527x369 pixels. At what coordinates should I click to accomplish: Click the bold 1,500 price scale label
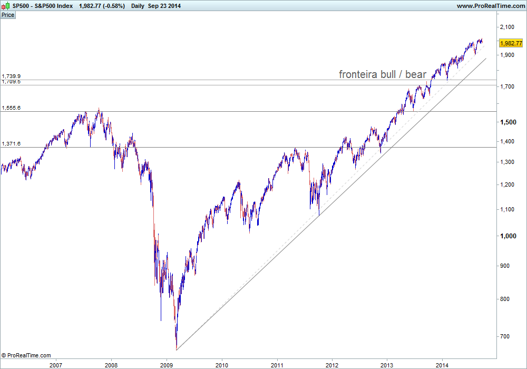[x=508, y=122]
